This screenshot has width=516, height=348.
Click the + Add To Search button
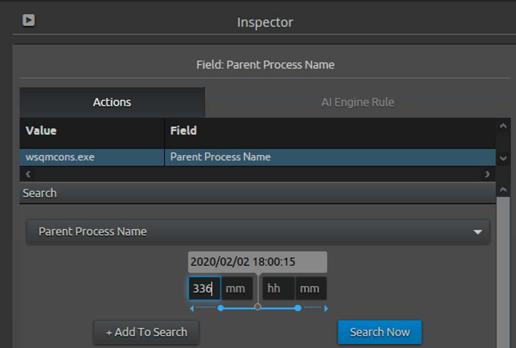pyautogui.click(x=146, y=332)
